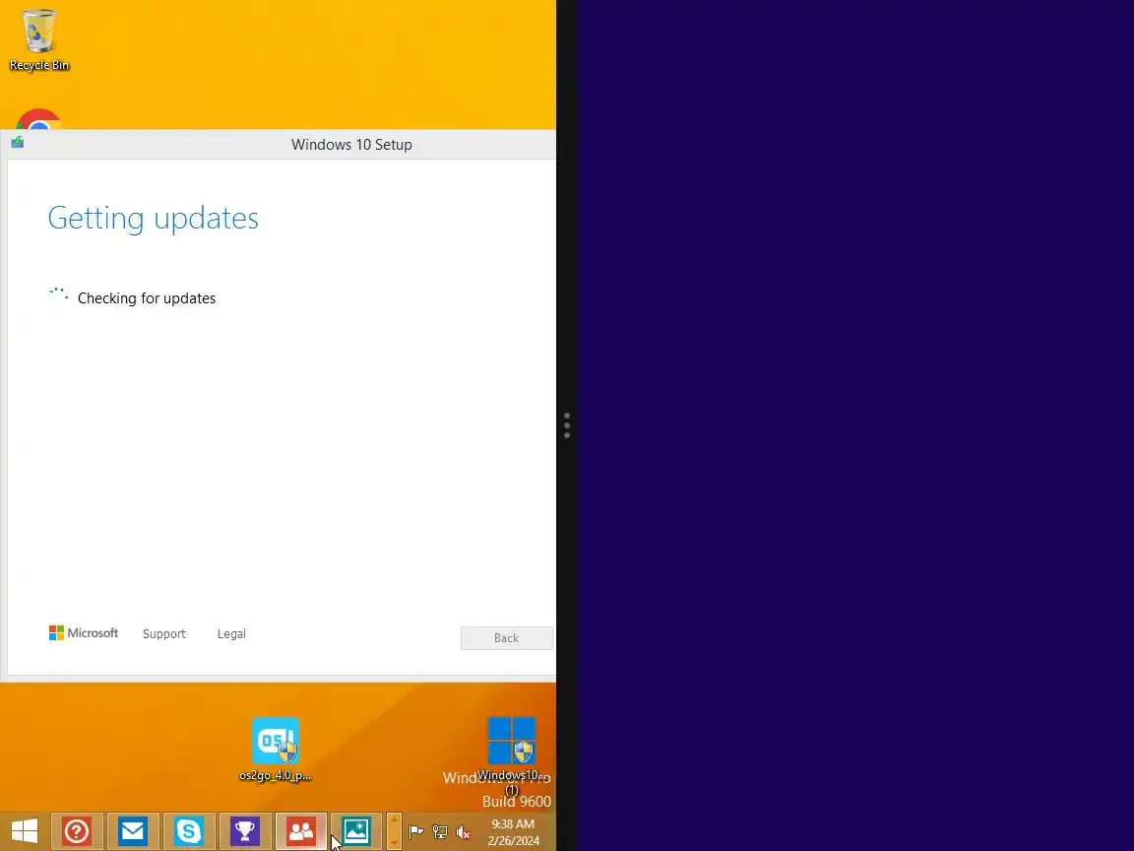
Task: Click the taskbar scroll up arrow
Action: point(394,821)
